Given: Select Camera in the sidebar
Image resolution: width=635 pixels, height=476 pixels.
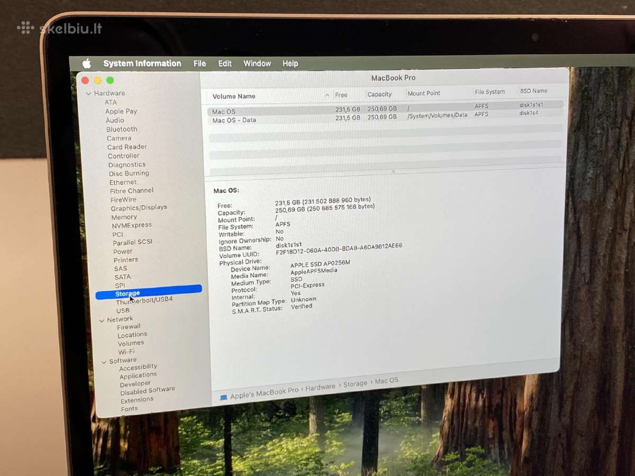Looking at the screenshot, I should click(119, 139).
